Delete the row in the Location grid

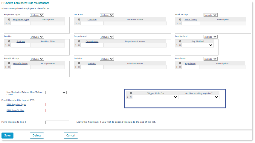coord(79,23)
